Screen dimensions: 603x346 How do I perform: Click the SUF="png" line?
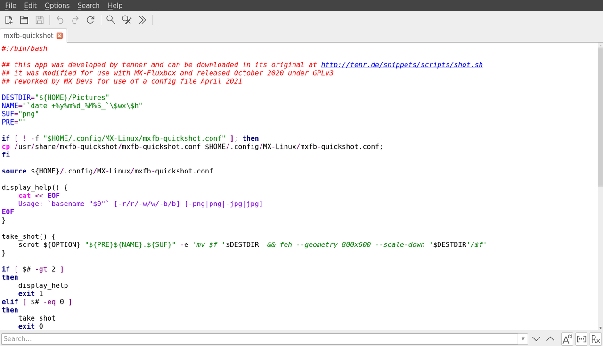20,114
